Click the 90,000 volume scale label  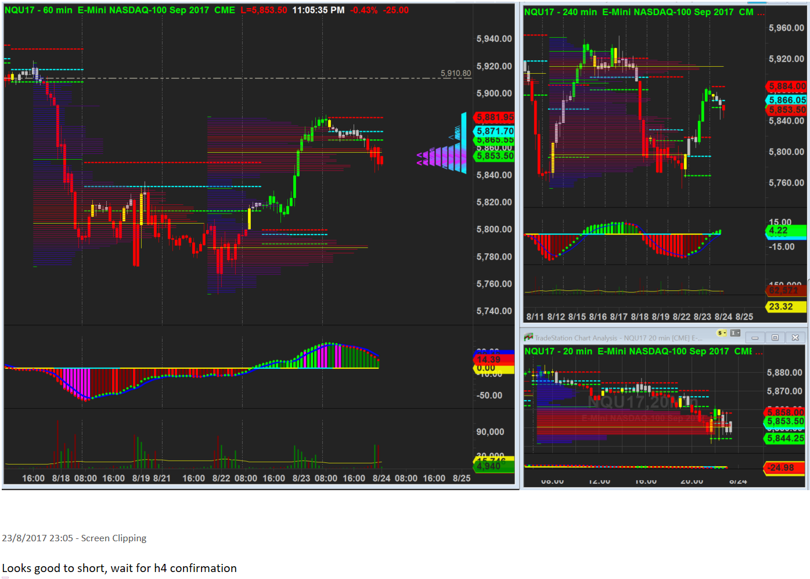(x=490, y=432)
